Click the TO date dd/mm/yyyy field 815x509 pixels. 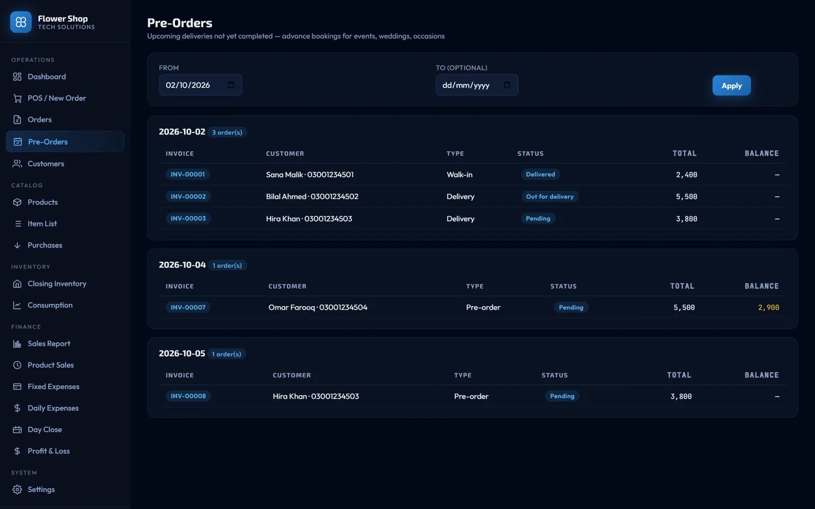point(477,85)
